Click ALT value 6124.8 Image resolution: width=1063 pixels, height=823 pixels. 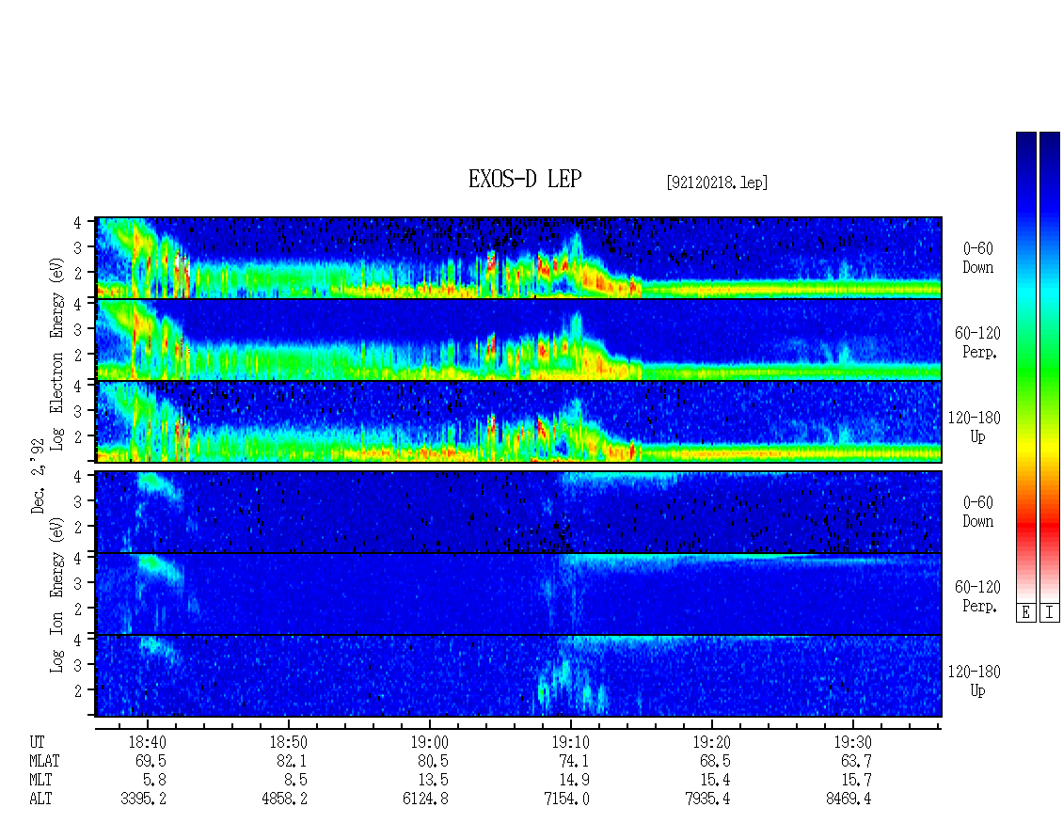[425, 799]
